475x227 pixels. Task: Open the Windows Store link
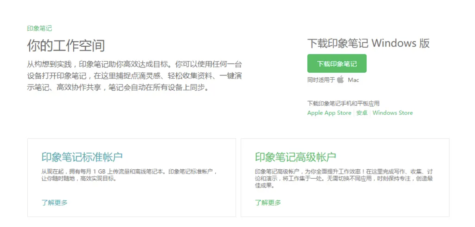tap(392, 113)
